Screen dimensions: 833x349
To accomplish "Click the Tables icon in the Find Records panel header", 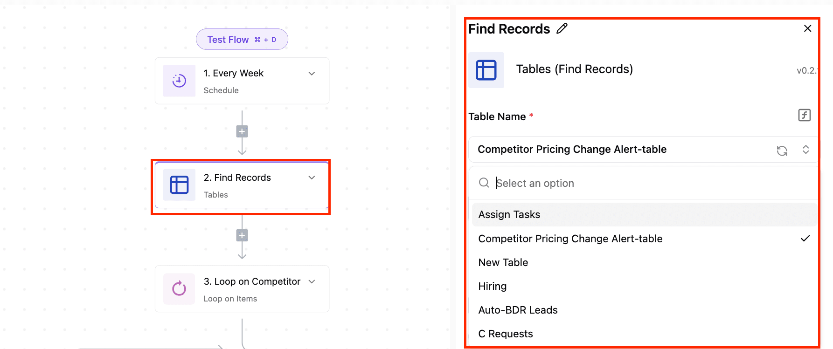I will [x=486, y=70].
